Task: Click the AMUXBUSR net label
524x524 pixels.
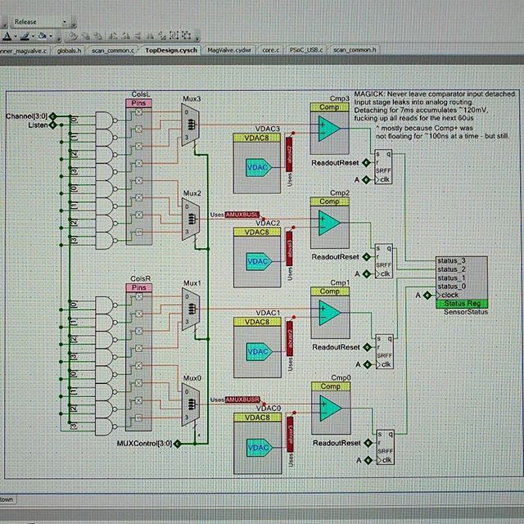Action: pyautogui.click(x=244, y=400)
